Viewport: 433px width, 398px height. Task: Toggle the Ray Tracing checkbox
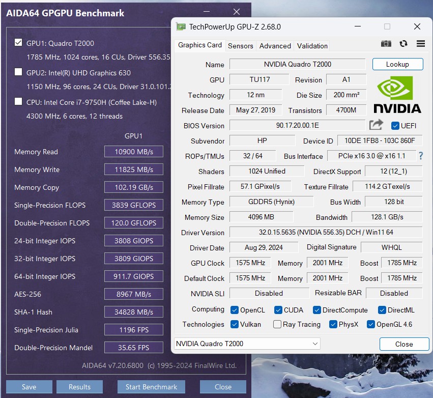pyautogui.click(x=277, y=324)
